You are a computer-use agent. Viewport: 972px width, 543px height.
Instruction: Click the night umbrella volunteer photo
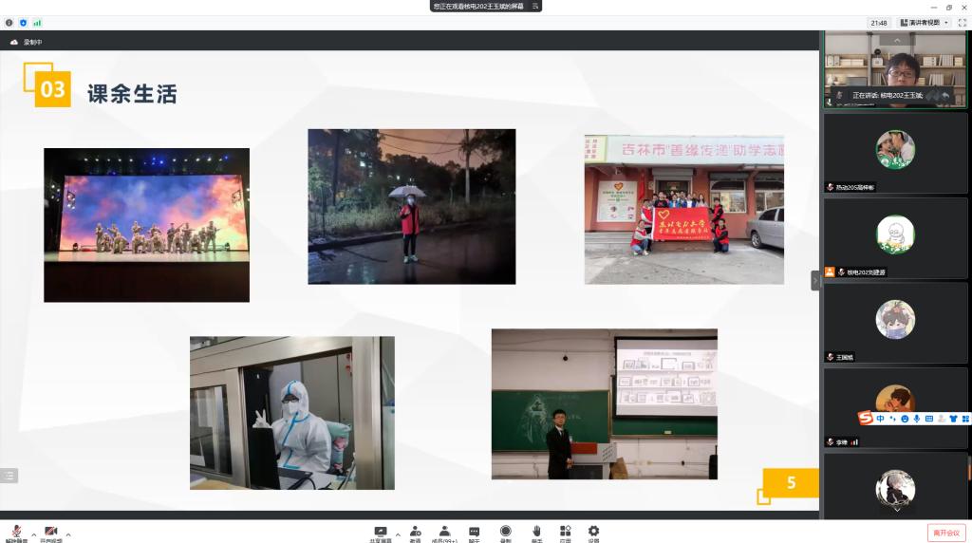(412, 206)
